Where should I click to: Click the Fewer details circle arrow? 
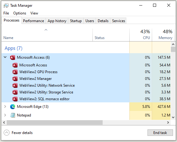[6, 133]
